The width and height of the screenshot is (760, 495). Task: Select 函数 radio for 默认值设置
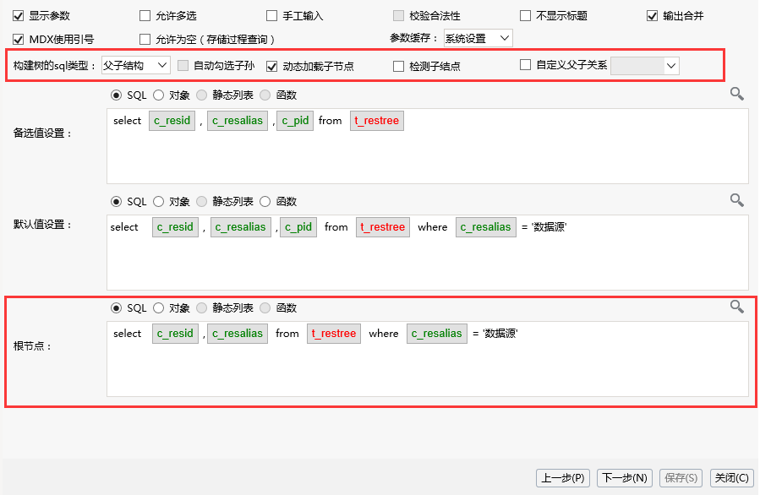click(265, 202)
